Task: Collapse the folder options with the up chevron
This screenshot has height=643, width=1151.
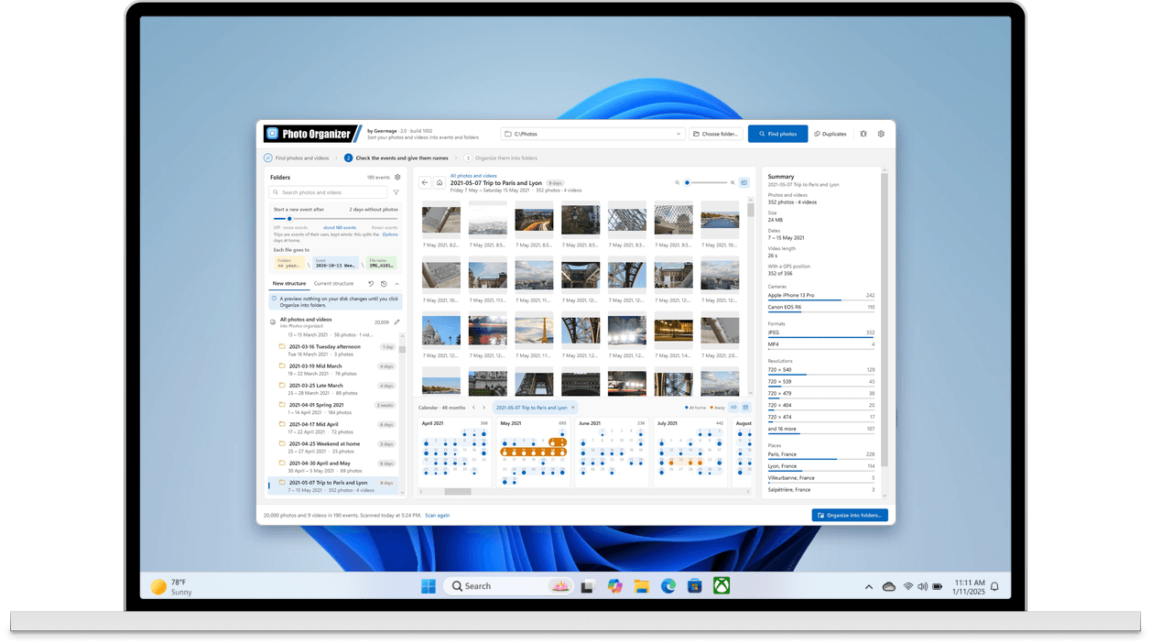Action: tap(396, 284)
